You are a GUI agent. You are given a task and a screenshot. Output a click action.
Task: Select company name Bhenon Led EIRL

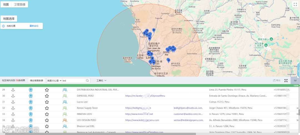(x=86, y=126)
